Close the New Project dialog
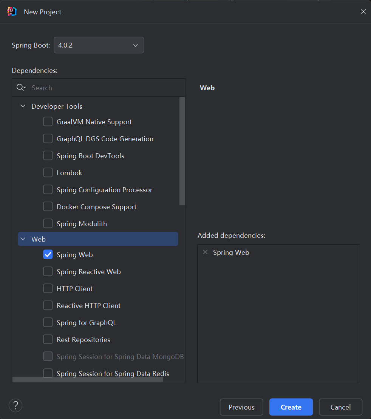Screen dimensions: 371x419 tap(363, 12)
